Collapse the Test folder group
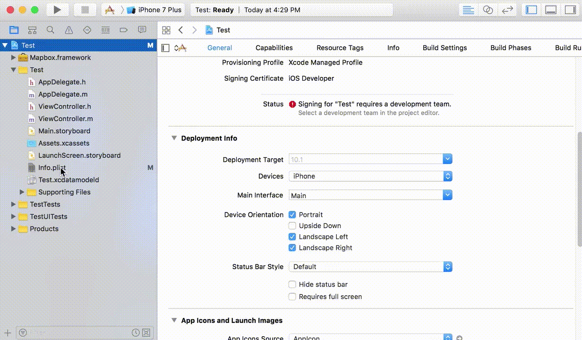This screenshot has height=340, width=582. tap(14, 70)
